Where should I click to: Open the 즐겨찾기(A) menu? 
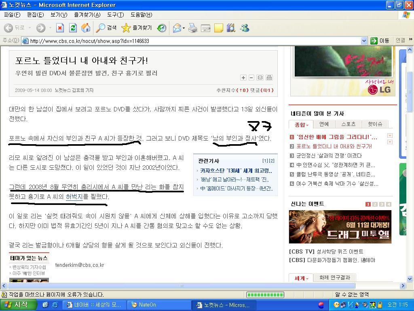coord(87,15)
